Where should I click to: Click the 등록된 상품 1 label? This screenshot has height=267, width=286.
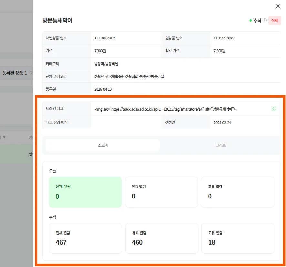tap(15, 73)
